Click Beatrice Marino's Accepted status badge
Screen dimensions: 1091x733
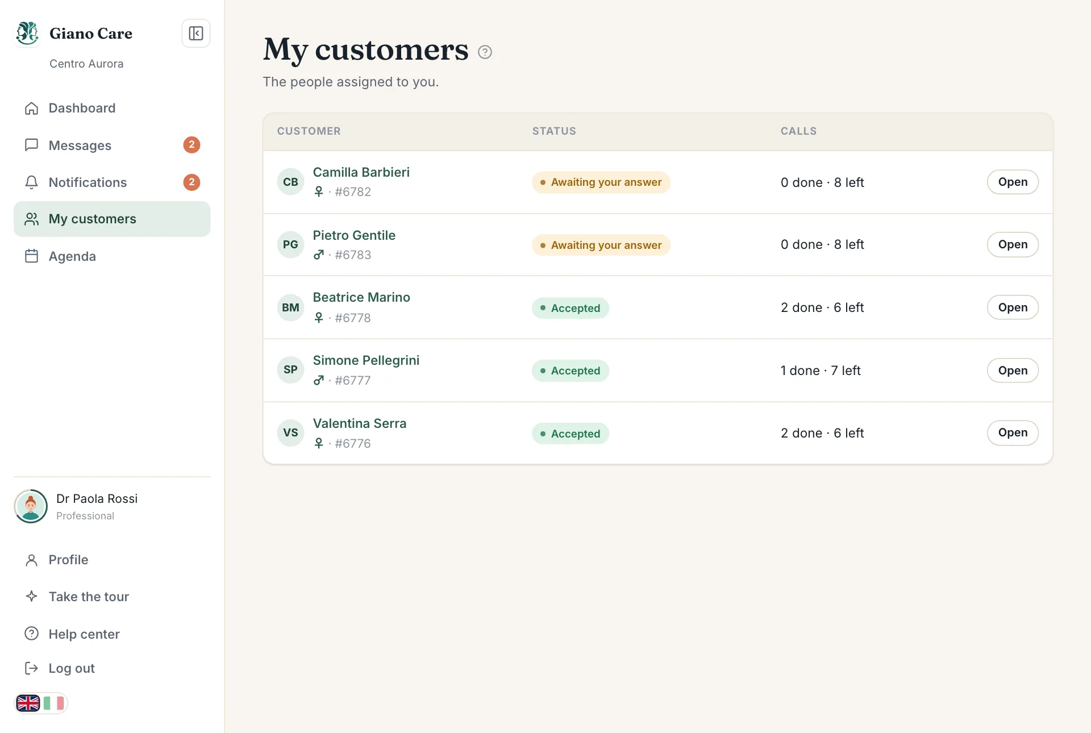[x=571, y=308]
